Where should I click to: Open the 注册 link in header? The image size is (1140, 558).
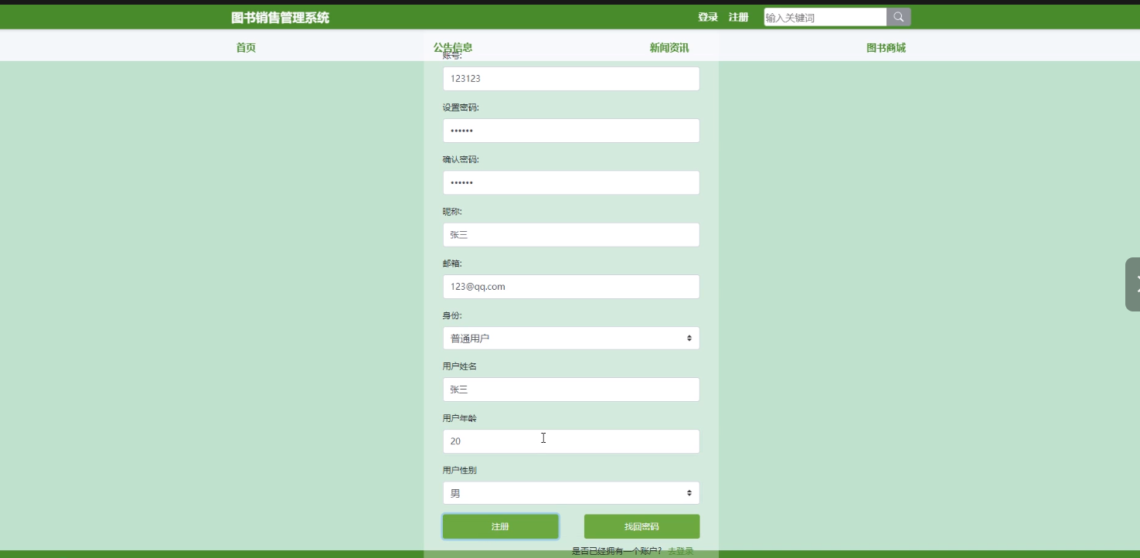click(x=739, y=17)
